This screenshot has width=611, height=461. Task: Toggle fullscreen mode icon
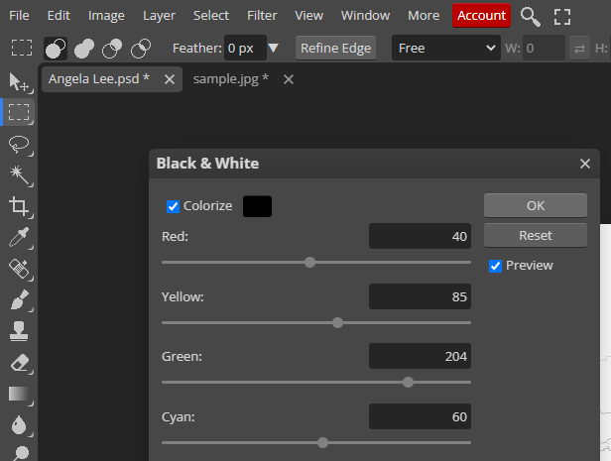click(x=562, y=16)
